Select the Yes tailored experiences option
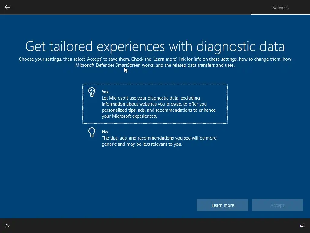This screenshot has width=310, height=233. pos(155,104)
